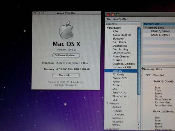Viewport: 175px width, 131px height.
Task: Select BANK 1/DIMM1 memory slot row
Action: click(161, 35)
